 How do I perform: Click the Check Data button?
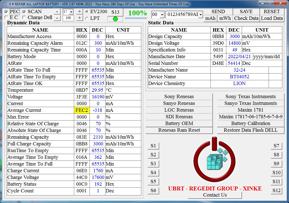tap(246, 18)
